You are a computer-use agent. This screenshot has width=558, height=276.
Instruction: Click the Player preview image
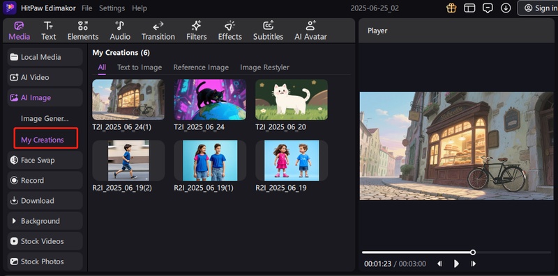coord(456,146)
